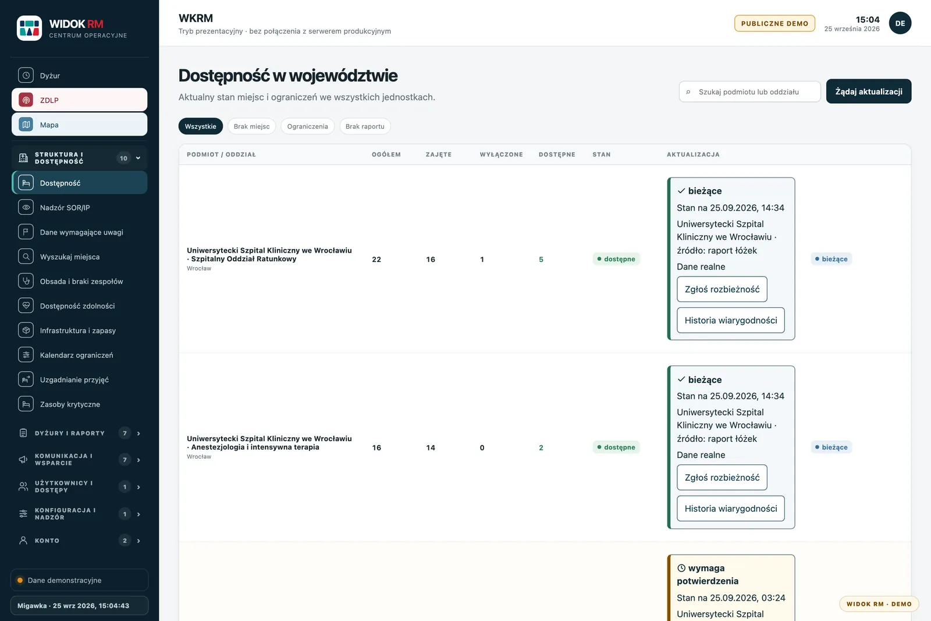Click the Obsada i braki zespołów stethoscope icon
Image resolution: width=931 pixels, height=621 pixels.
[26, 281]
